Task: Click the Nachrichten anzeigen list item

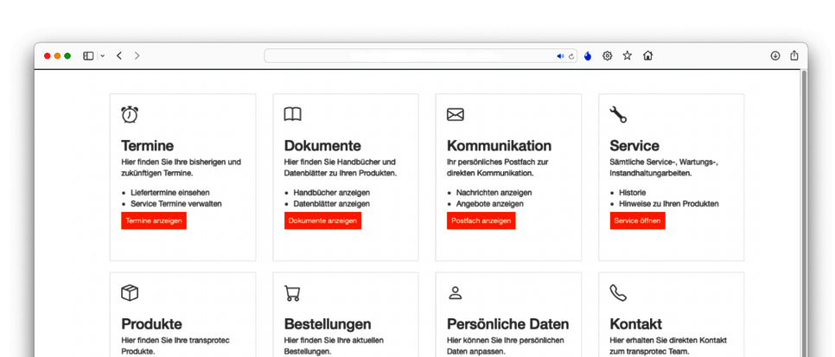Action: [494, 193]
